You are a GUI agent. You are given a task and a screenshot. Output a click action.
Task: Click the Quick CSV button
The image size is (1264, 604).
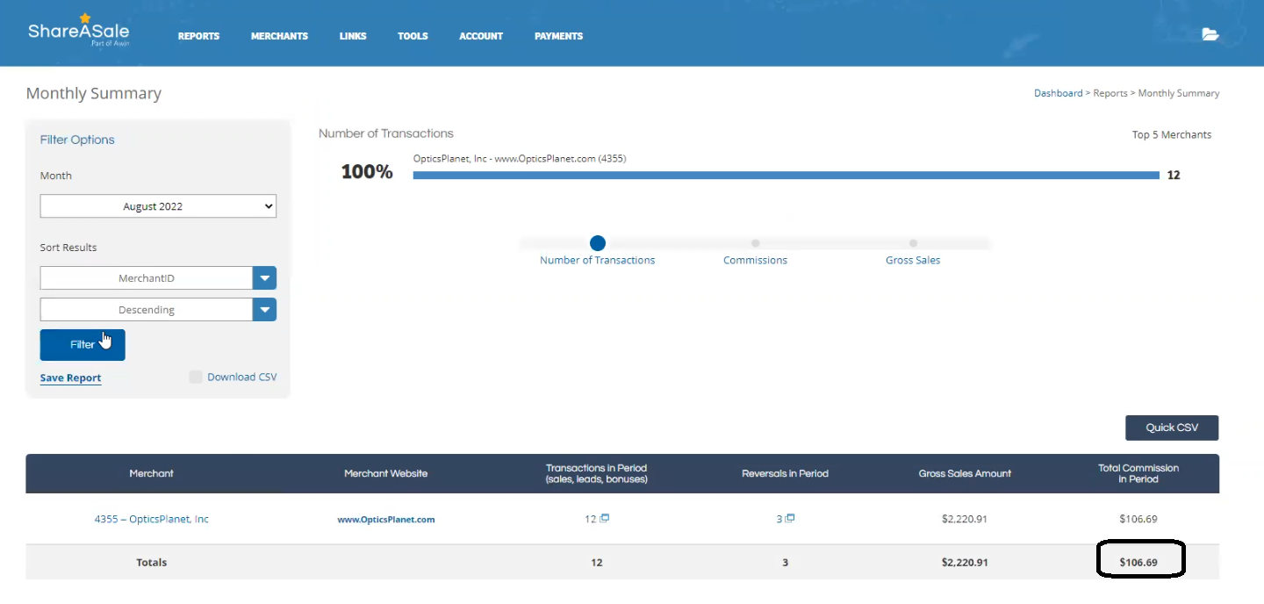1172,428
